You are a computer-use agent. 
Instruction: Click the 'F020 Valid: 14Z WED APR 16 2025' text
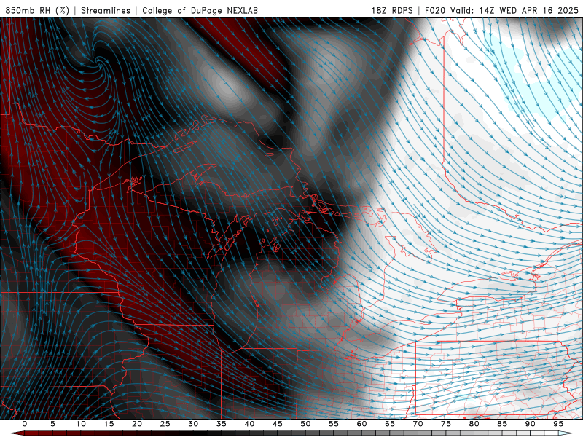click(501, 10)
